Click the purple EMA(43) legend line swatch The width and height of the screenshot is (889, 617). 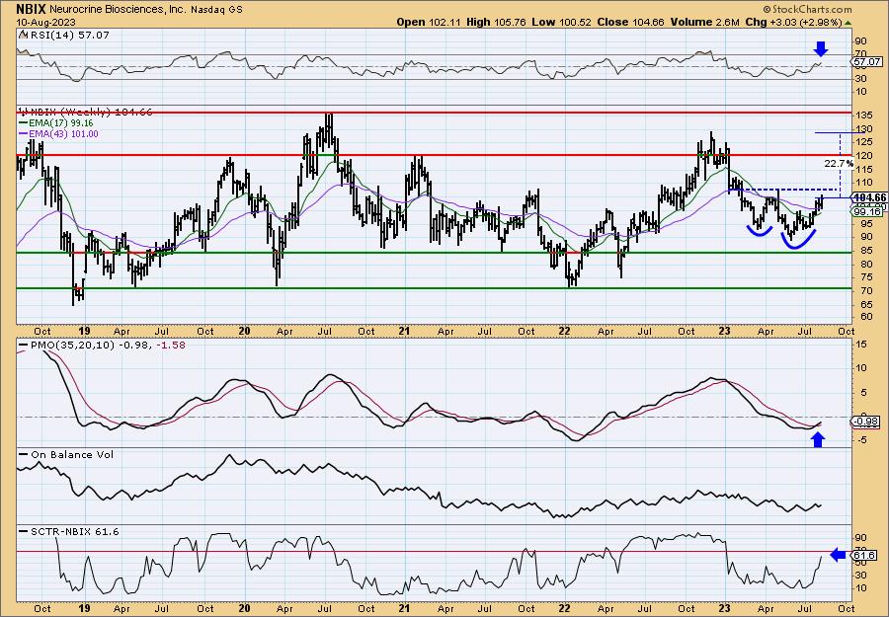26,133
